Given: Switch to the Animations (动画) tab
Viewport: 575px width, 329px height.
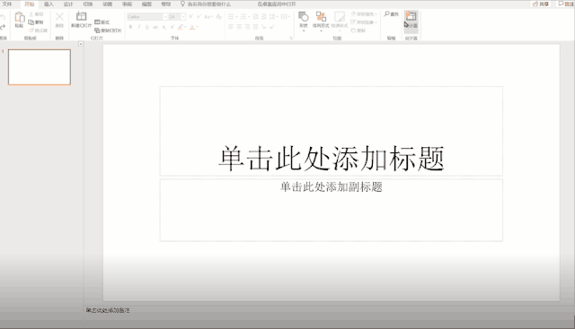Looking at the screenshot, I should [108, 4].
